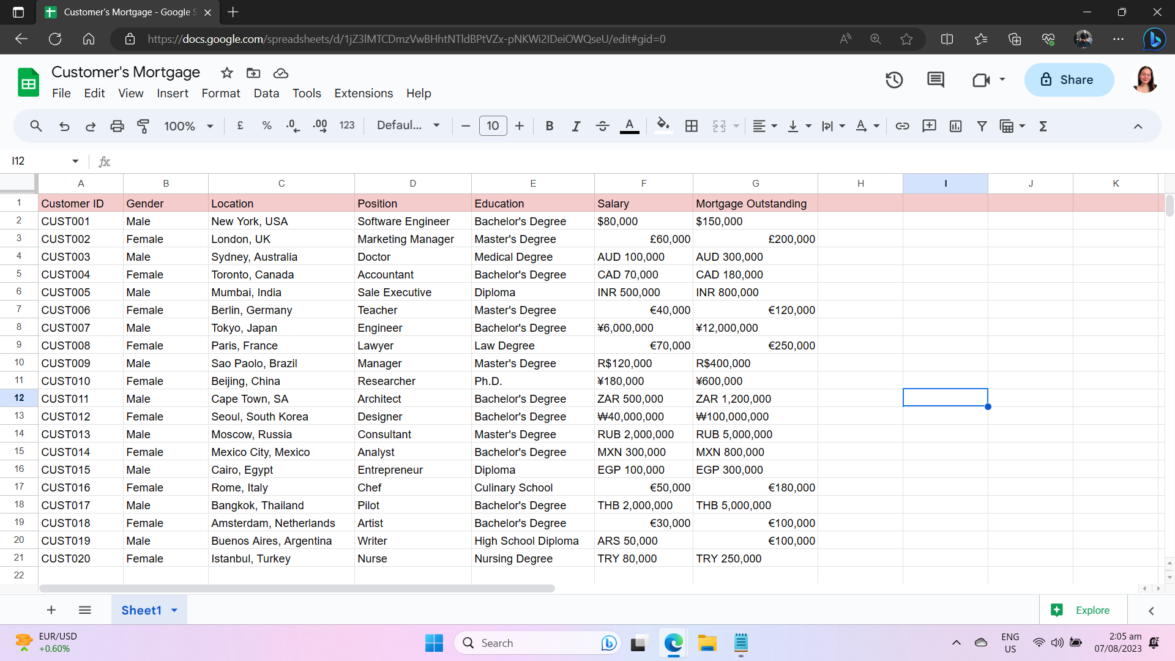Click the font size input field
Image resolution: width=1175 pixels, height=661 pixels.
pos(493,126)
